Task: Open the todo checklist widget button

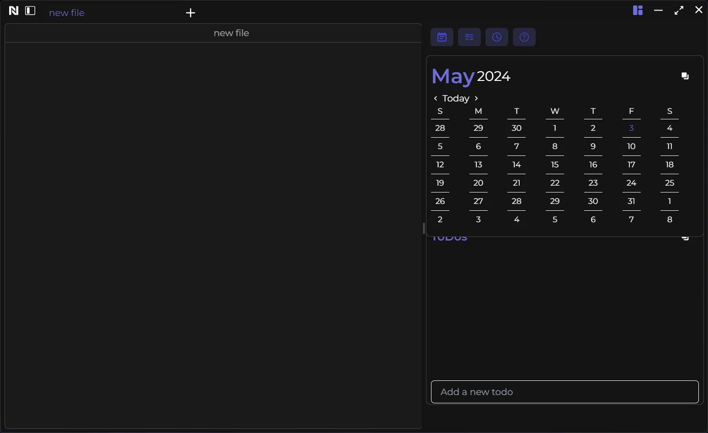Action: 469,37
